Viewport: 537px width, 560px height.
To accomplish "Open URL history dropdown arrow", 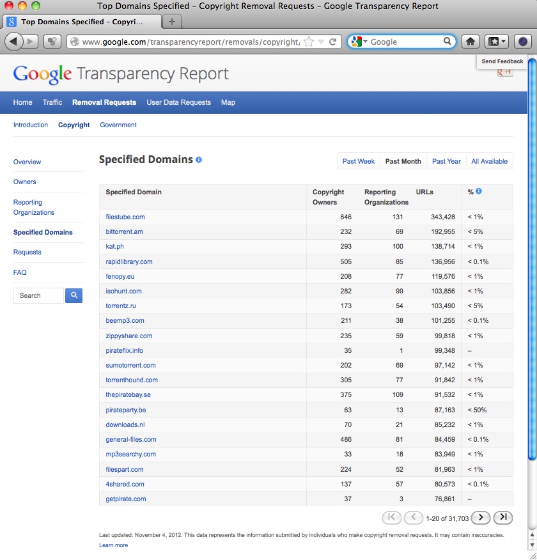I will 322,42.
